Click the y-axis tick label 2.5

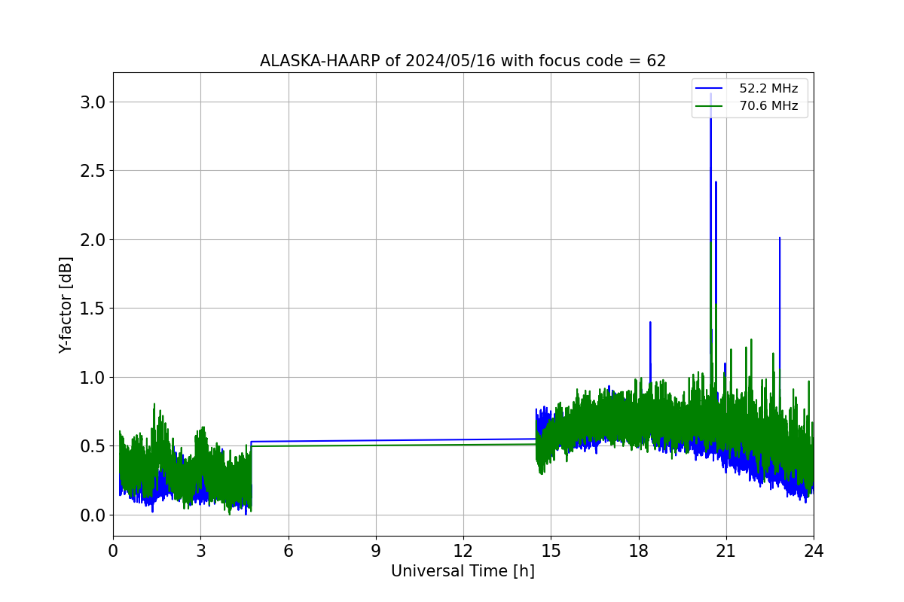(93, 171)
